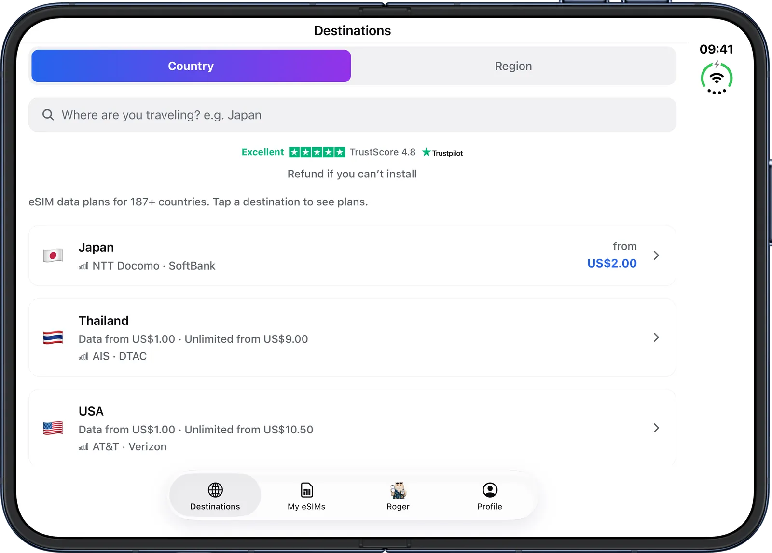Click the 09:41 clock
Image resolution: width=772 pixels, height=553 pixels.
[x=717, y=49]
